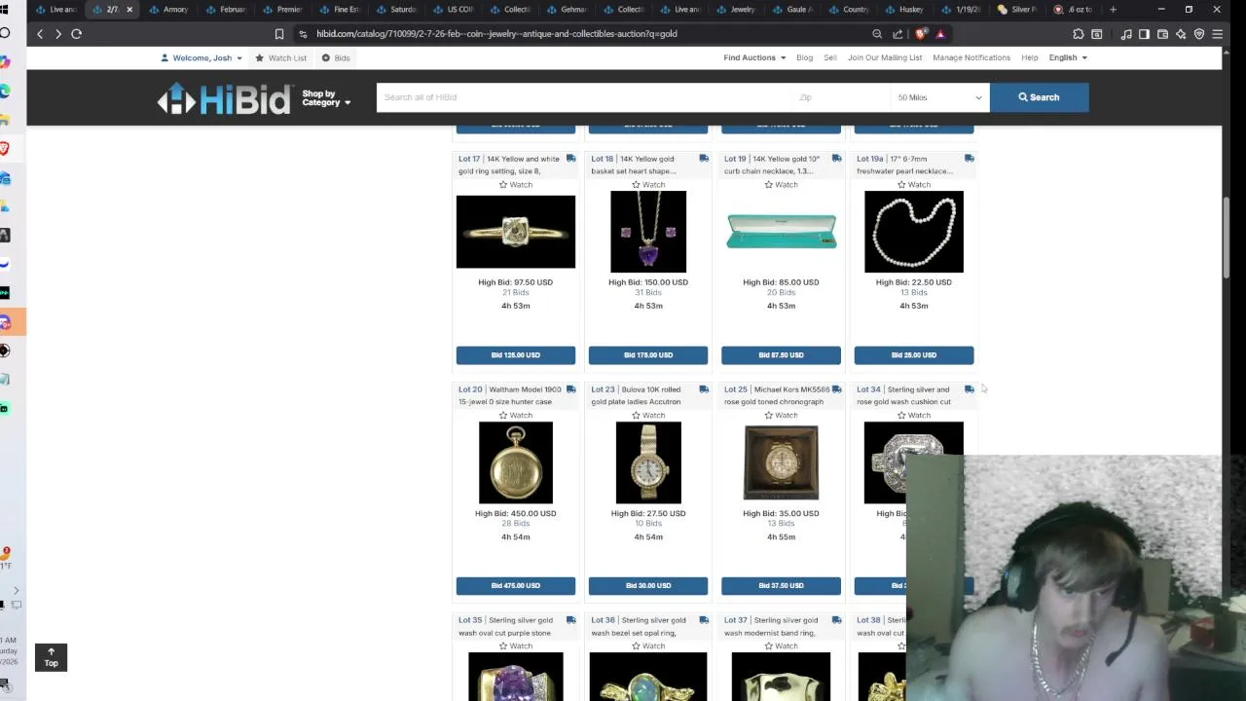The height and width of the screenshot is (701, 1246).
Task: Click Bid 175.00 USD button
Action: coord(648,354)
